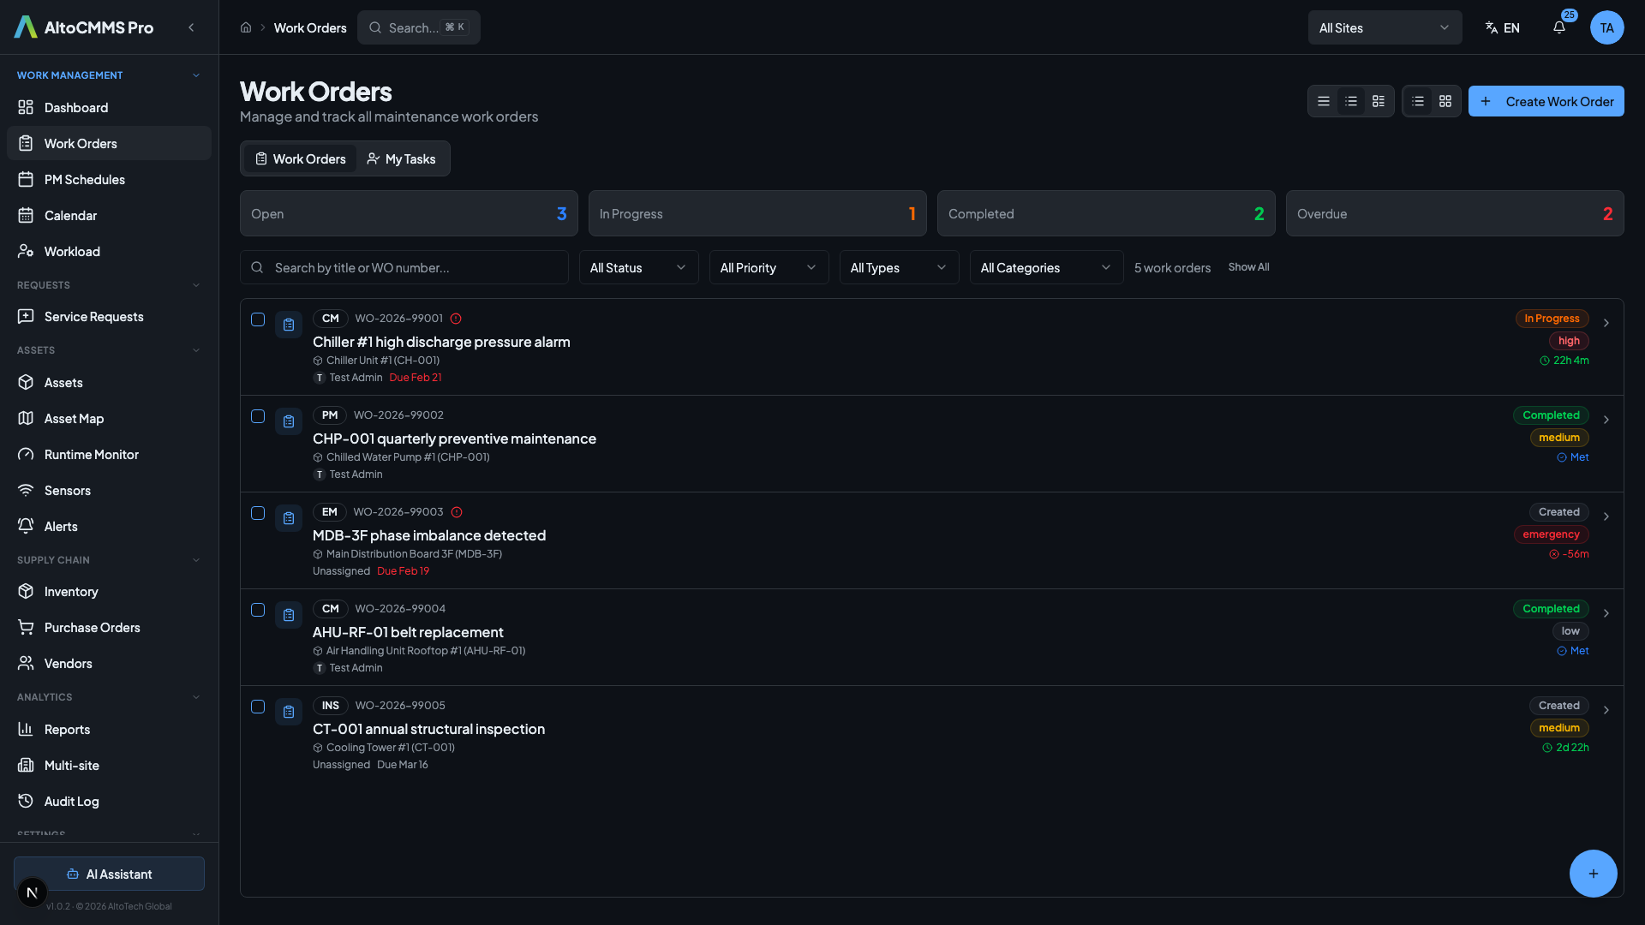Click the language translate icon
The image size is (1645, 925).
pos(1492,27)
